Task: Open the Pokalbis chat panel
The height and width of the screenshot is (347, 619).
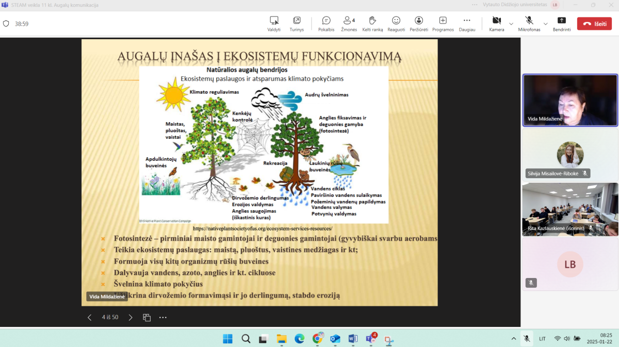Action: pos(326,24)
